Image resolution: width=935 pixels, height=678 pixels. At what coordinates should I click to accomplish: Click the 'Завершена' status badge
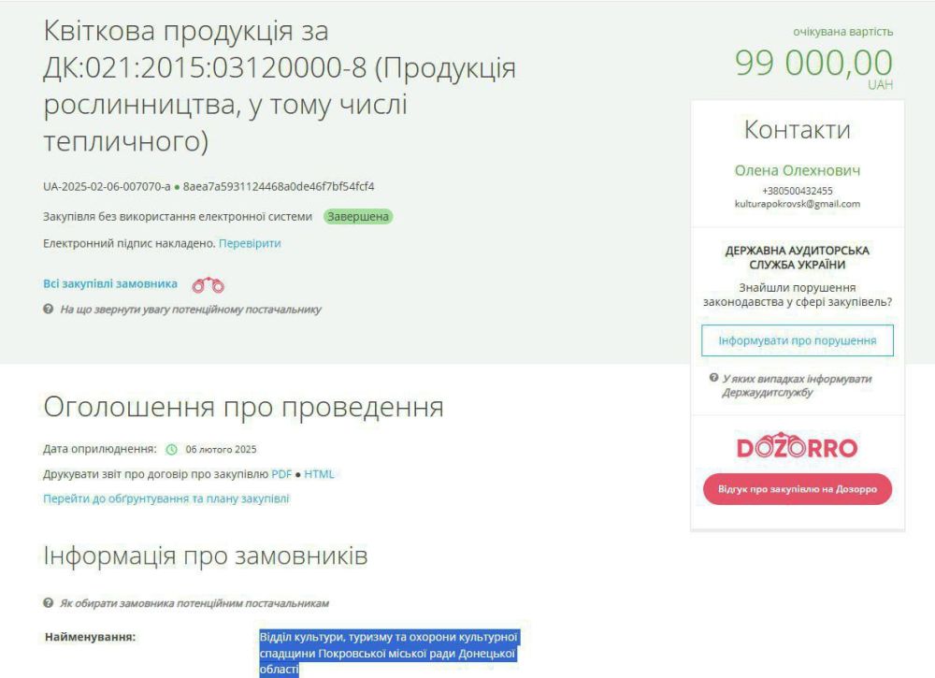(x=358, y=217)
